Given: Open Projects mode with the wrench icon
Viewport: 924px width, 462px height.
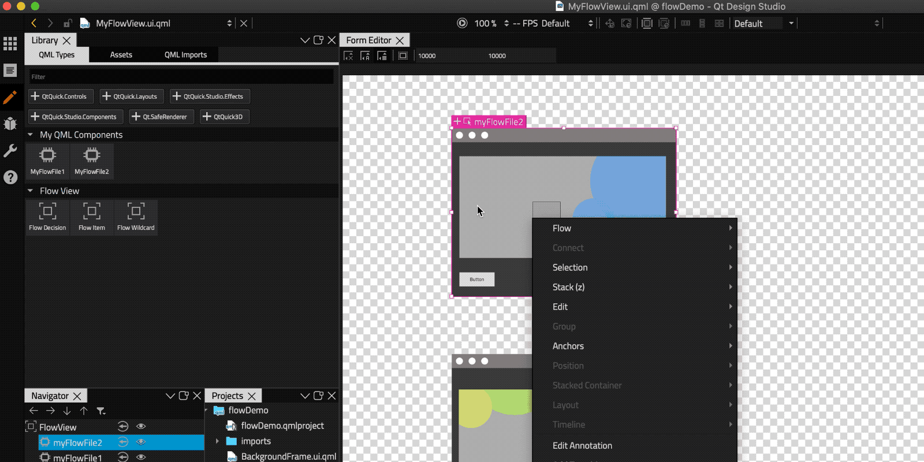Looking at the screenshot, I should pos(10,151).
